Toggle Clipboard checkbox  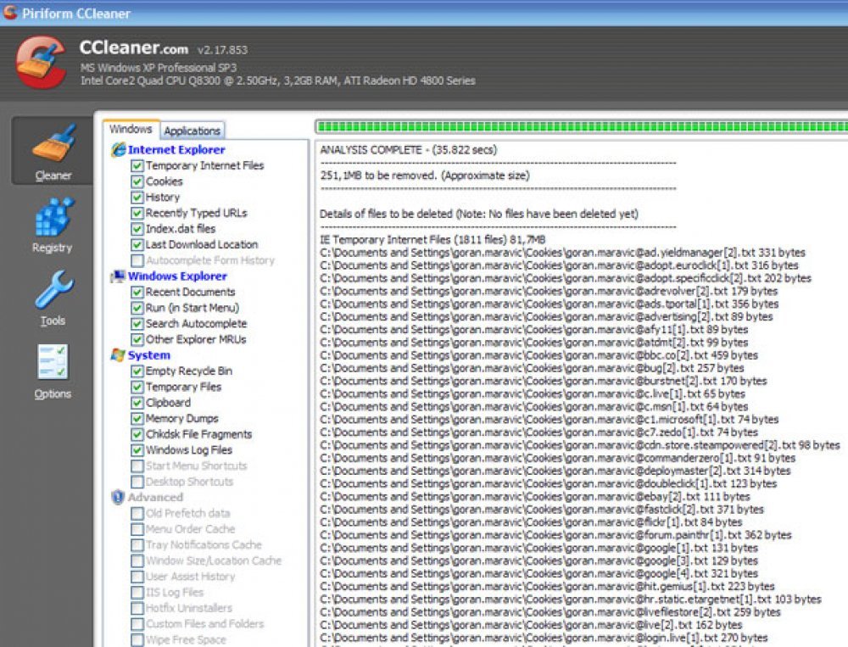[x=137, y=403]
